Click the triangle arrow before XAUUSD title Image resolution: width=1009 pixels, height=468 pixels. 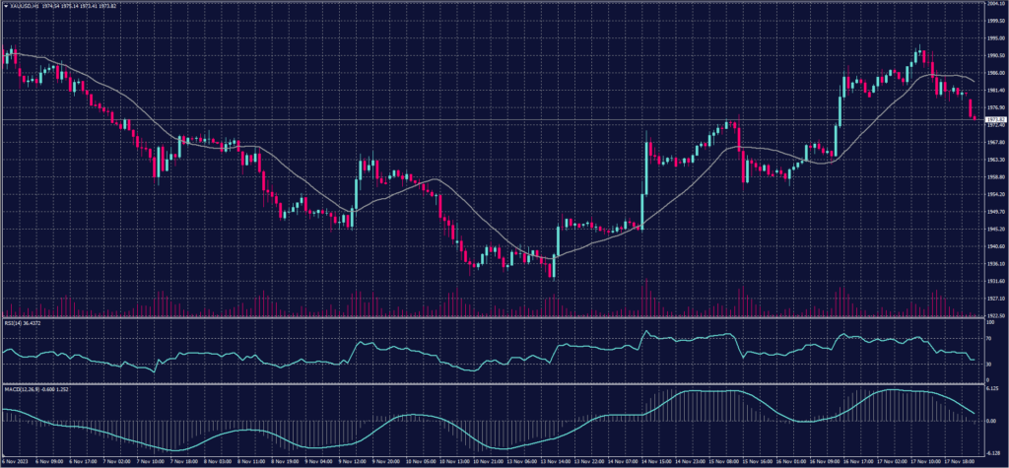tap(4, 5)
